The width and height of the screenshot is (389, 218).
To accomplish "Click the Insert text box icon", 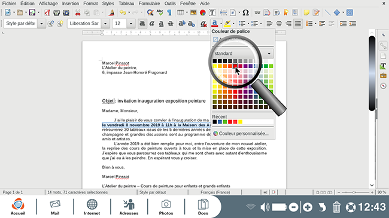I will [212, 13].
